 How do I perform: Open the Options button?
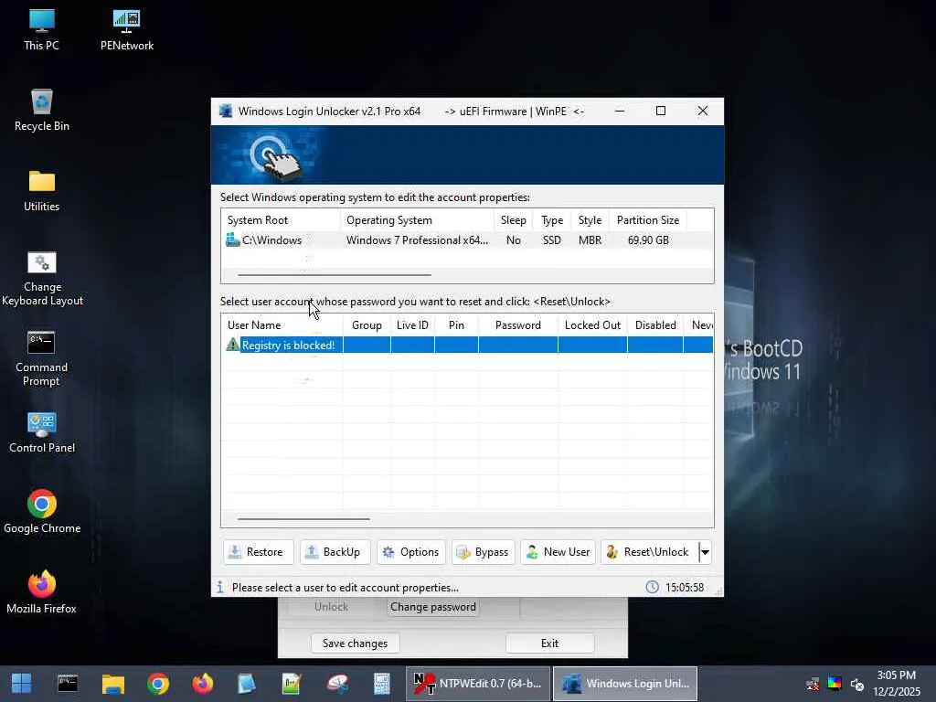[411, 552]
